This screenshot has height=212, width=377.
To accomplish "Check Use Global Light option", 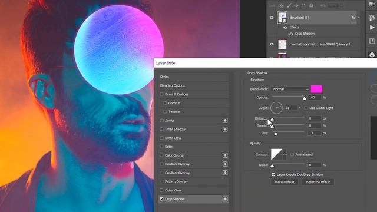I will pyautogui.click(x=306, y=108).
